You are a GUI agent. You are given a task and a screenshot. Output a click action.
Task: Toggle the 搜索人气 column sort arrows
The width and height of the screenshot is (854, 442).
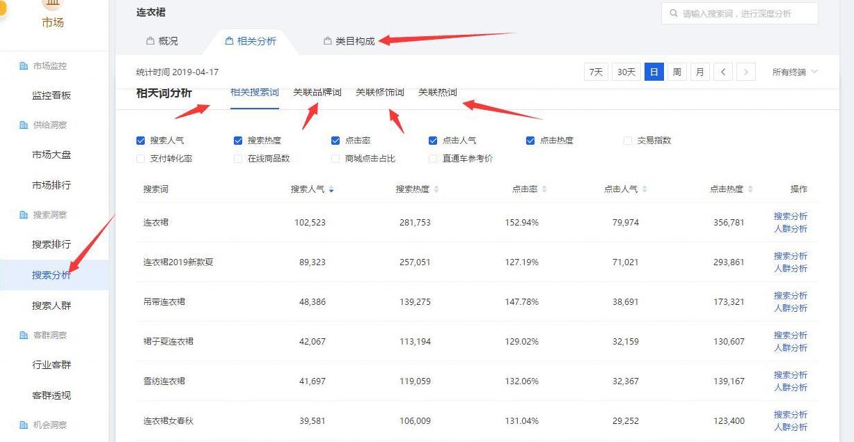[x=331, y=189]
